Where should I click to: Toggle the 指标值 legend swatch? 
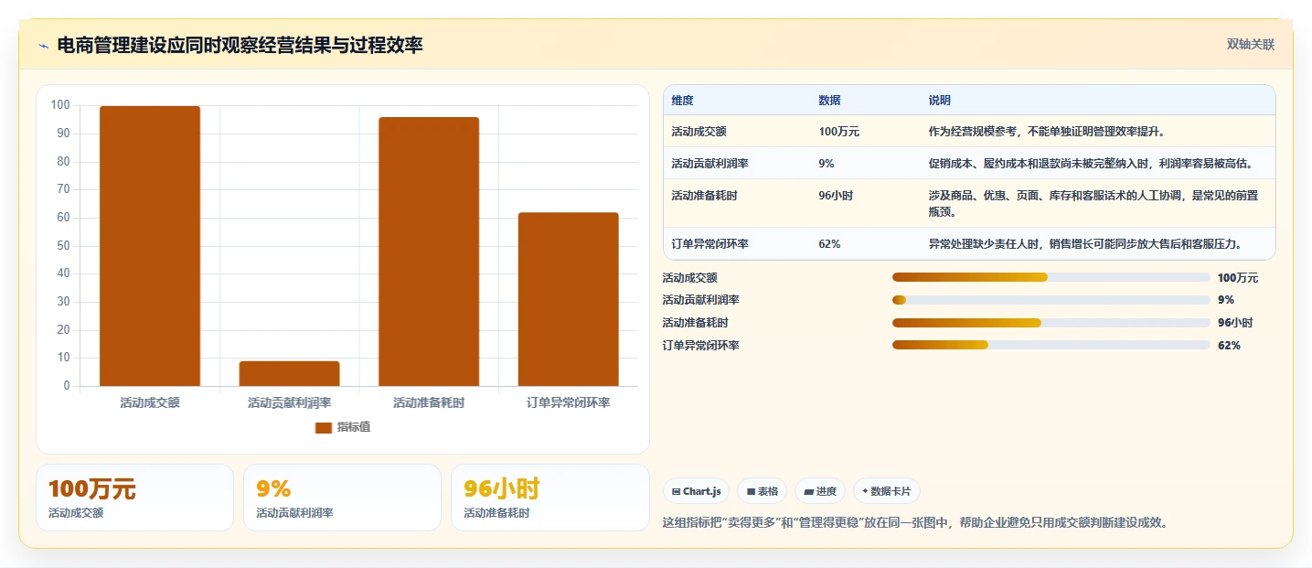point(324,427)
